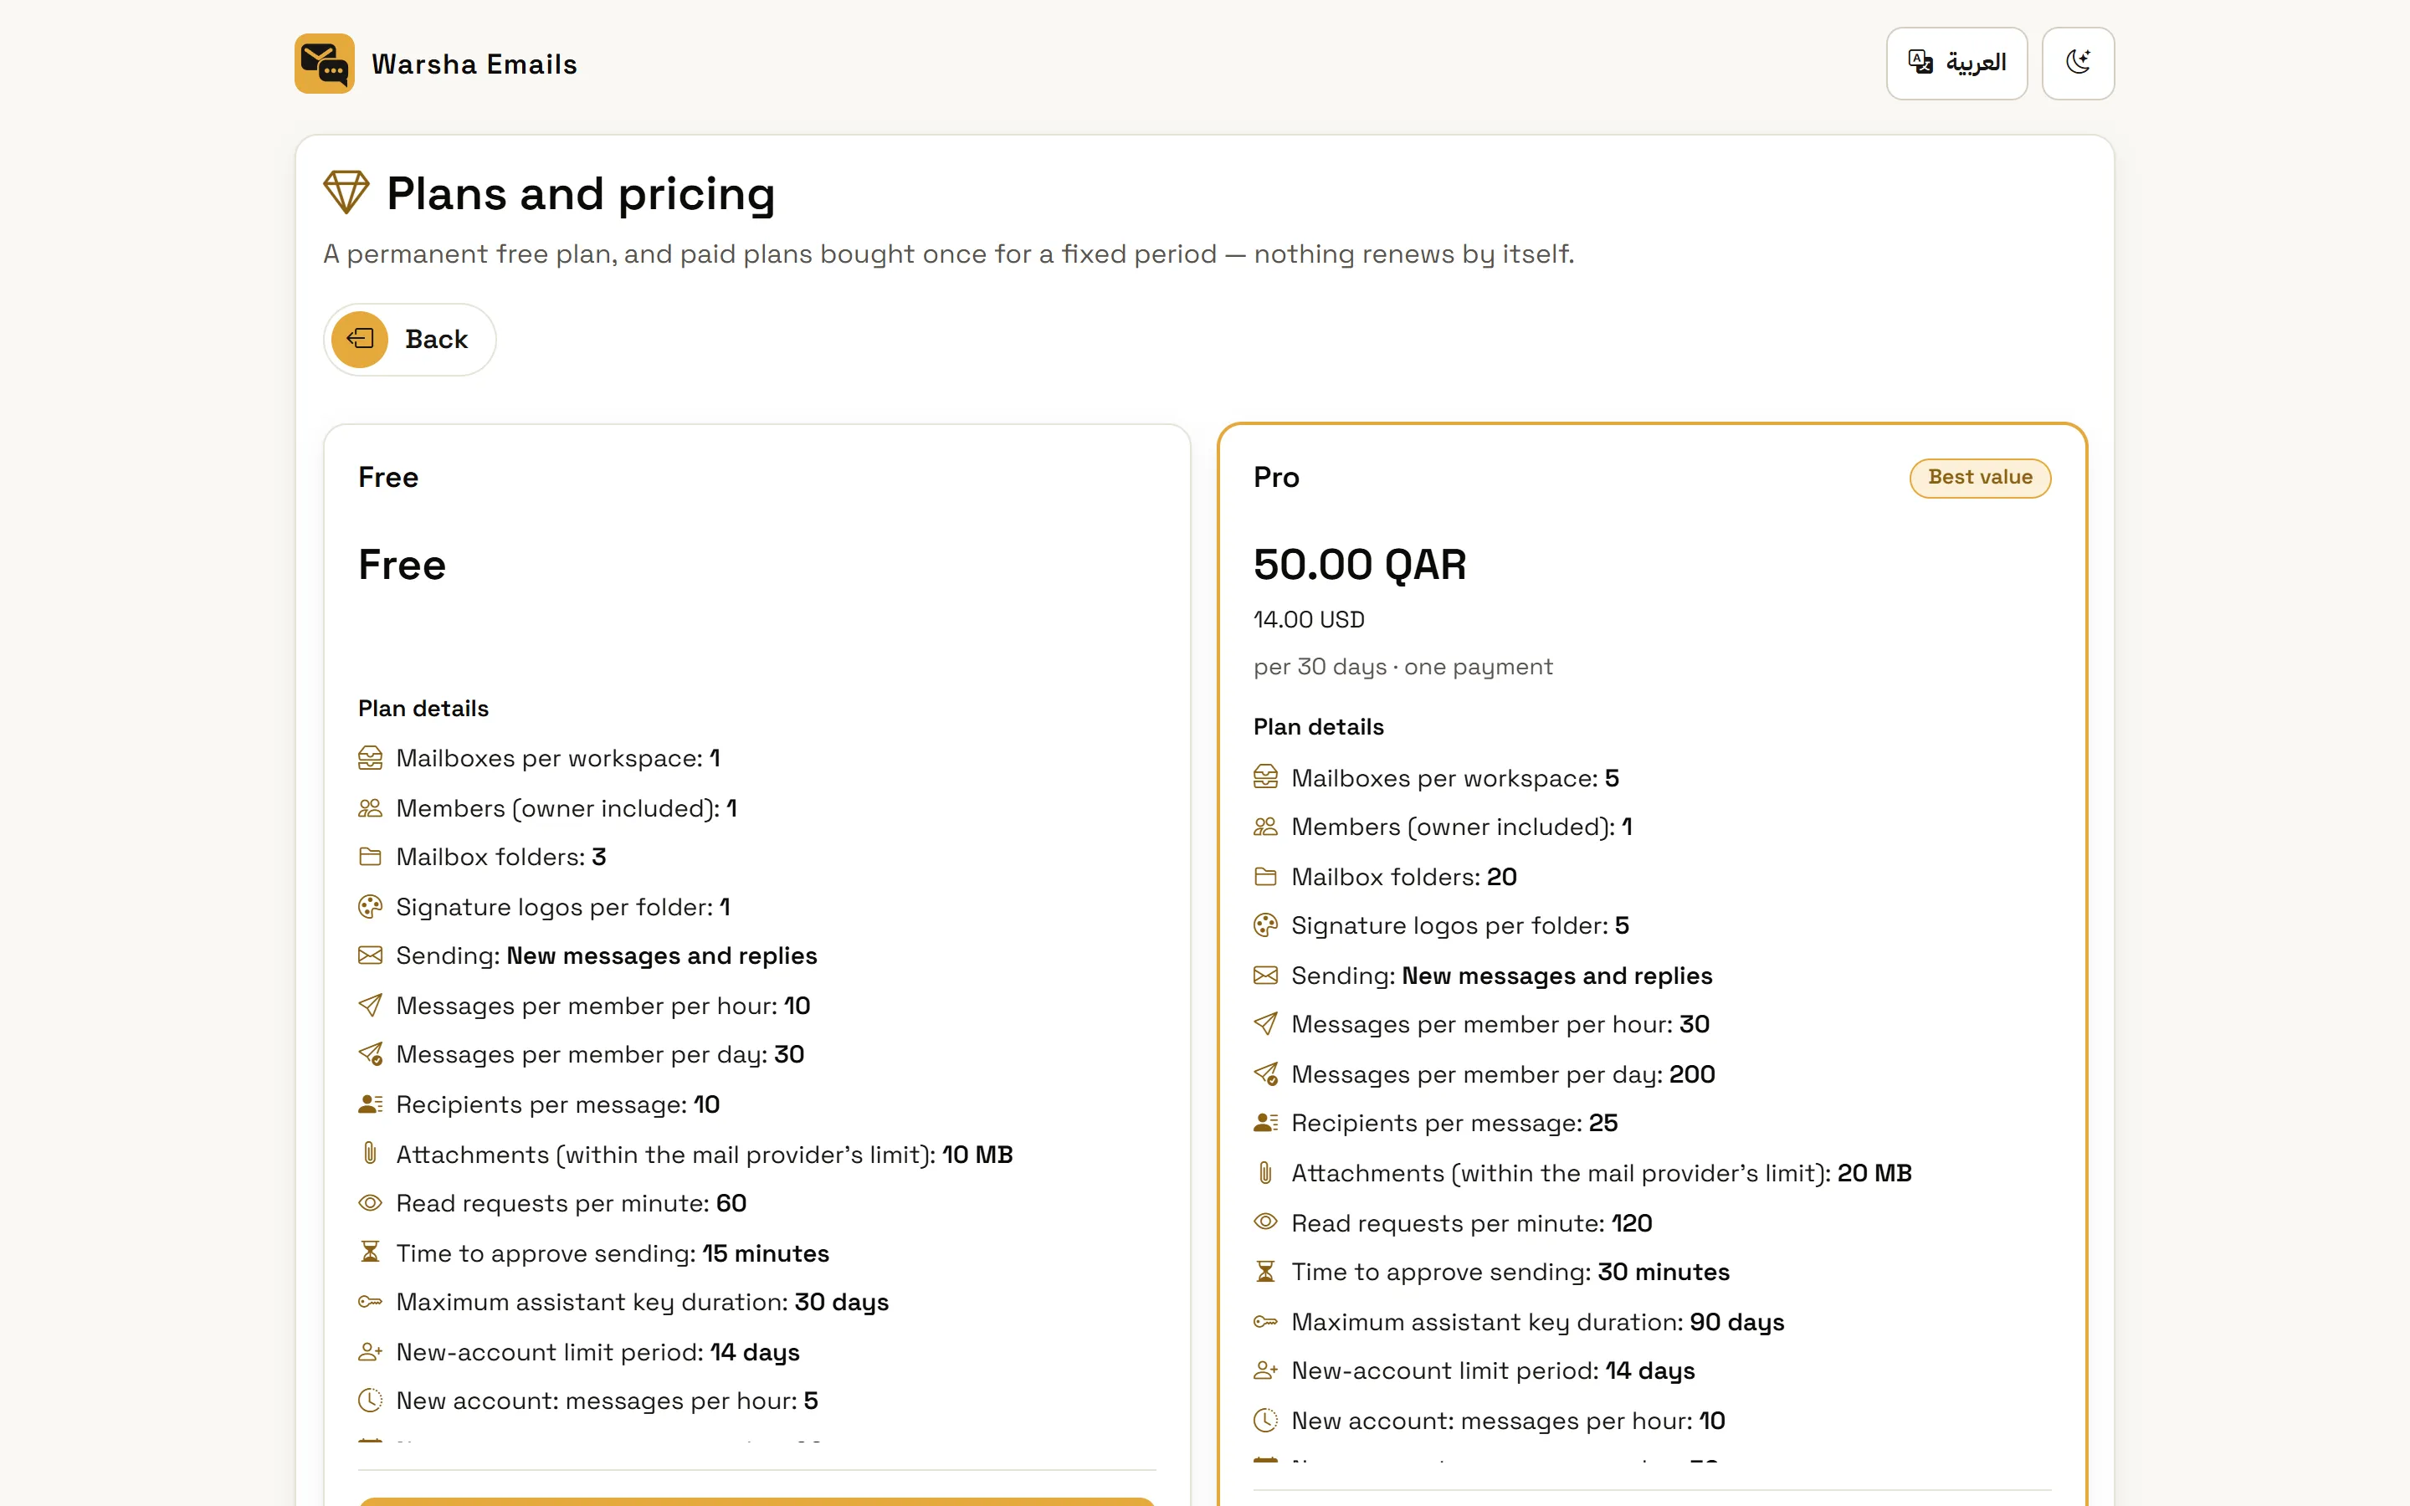The width and height of the screenshot is (2410, 1506).
Task: Click the eye icon beside Read requests per minute: 60
Action: (370, 1203)
